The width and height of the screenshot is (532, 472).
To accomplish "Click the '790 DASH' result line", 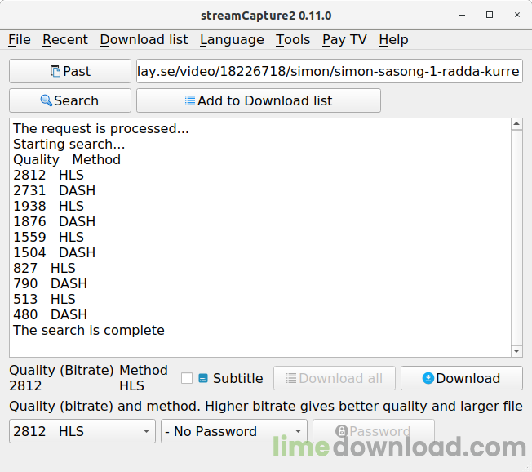I will [51, 284].
